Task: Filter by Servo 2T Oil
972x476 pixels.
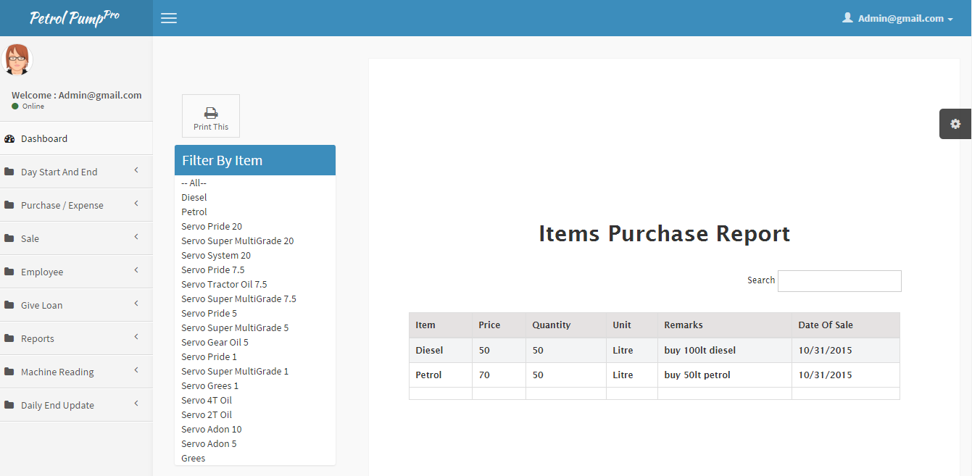Action: 207,414
